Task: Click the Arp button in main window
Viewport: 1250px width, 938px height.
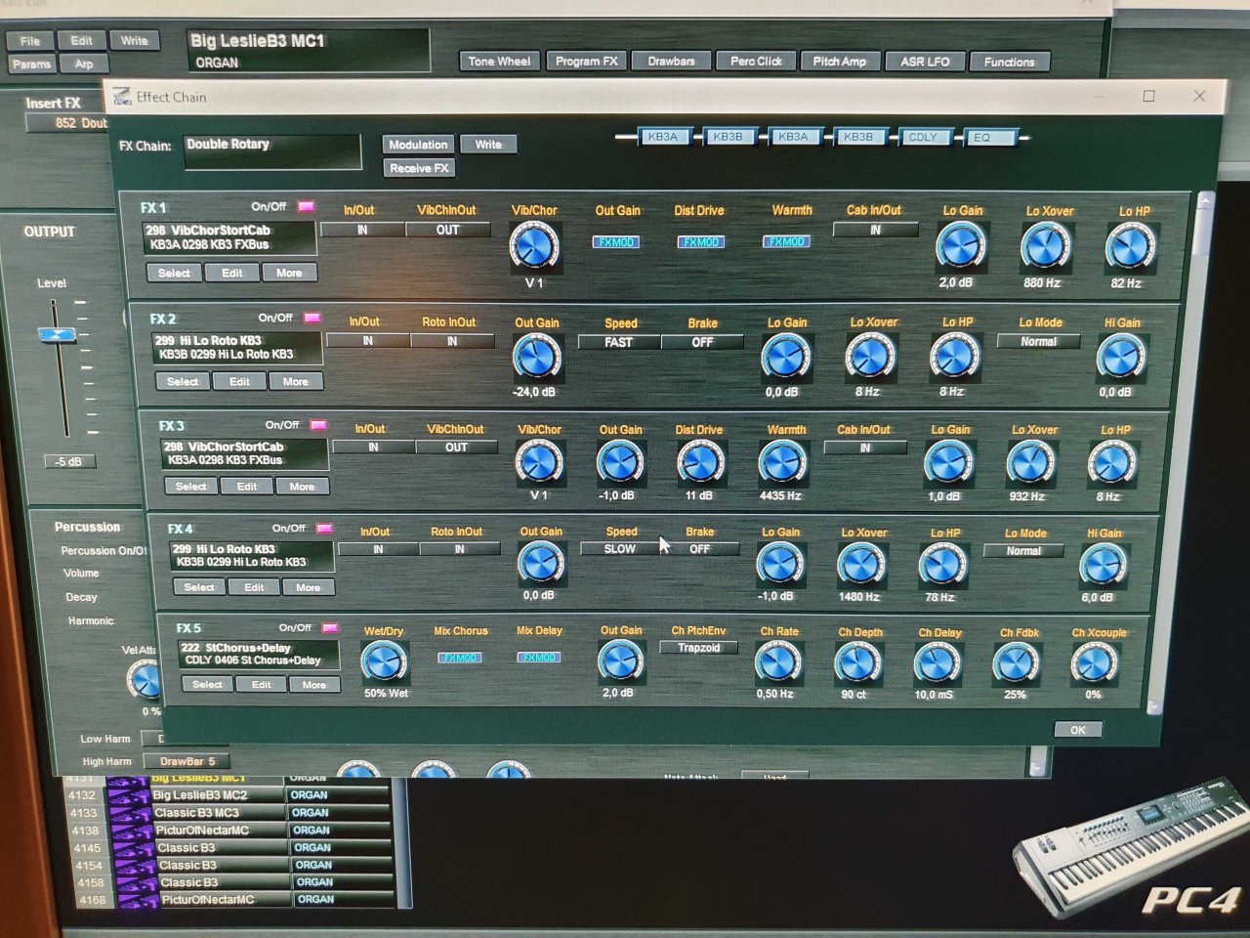Action: [x=84, y=64]
